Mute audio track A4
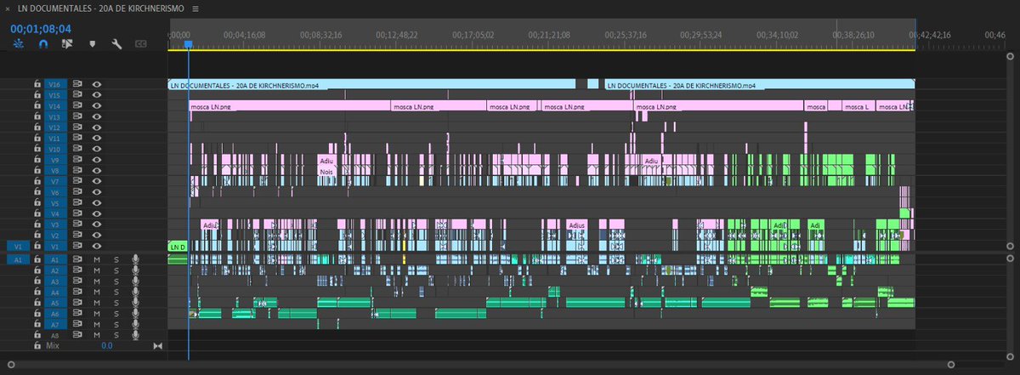The width and height of the screenshot is (1020, 375). pyautogui.click(x=97, y=292)
